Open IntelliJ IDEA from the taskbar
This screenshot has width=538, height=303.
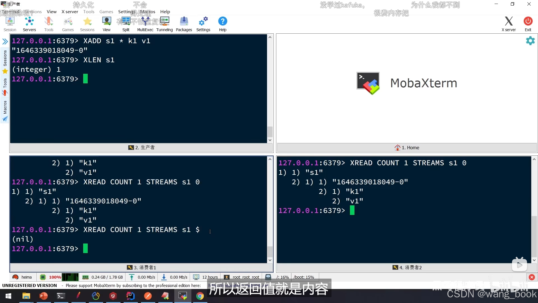pyautogui.click(x=130, y=296)
